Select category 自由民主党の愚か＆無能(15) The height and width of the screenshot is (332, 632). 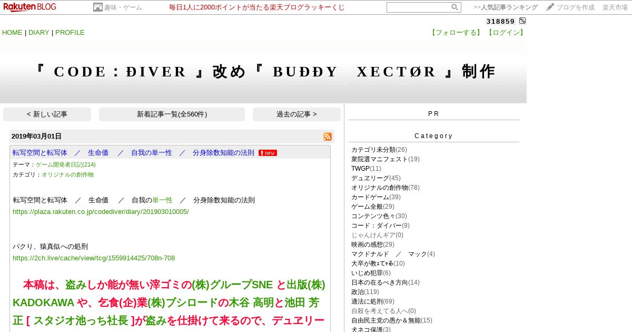pyautogui.click(x=392, y=320)
